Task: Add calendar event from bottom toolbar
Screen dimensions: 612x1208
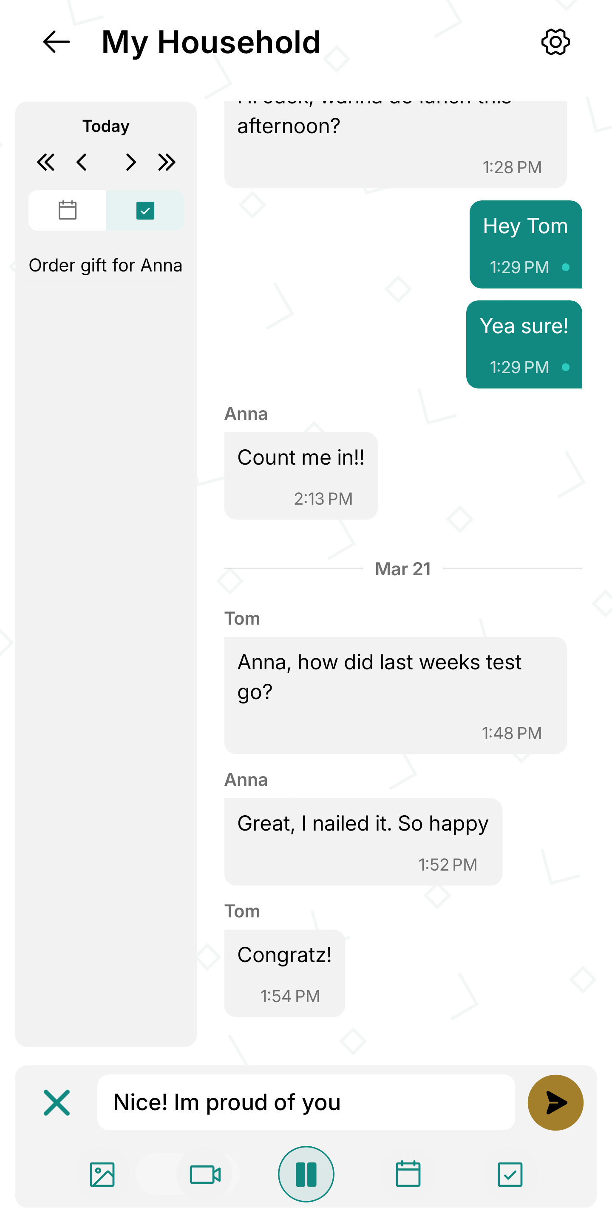Action: click(408, 1174)
